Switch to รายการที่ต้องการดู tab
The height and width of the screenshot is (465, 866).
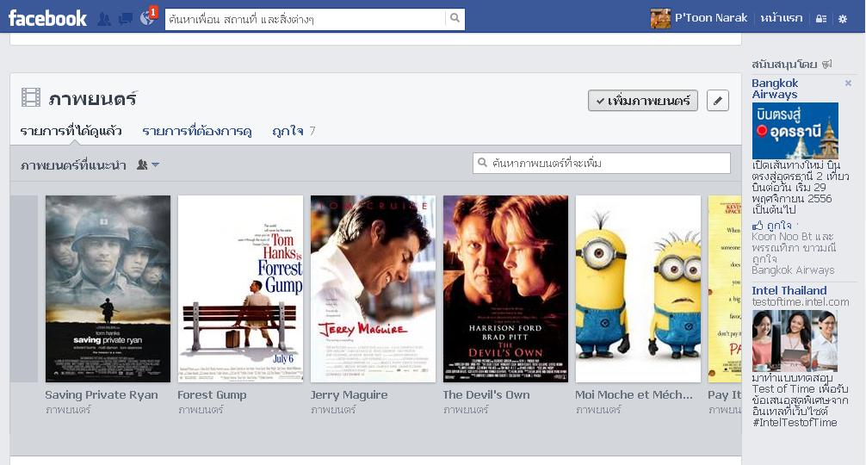(x=196, y=132)
